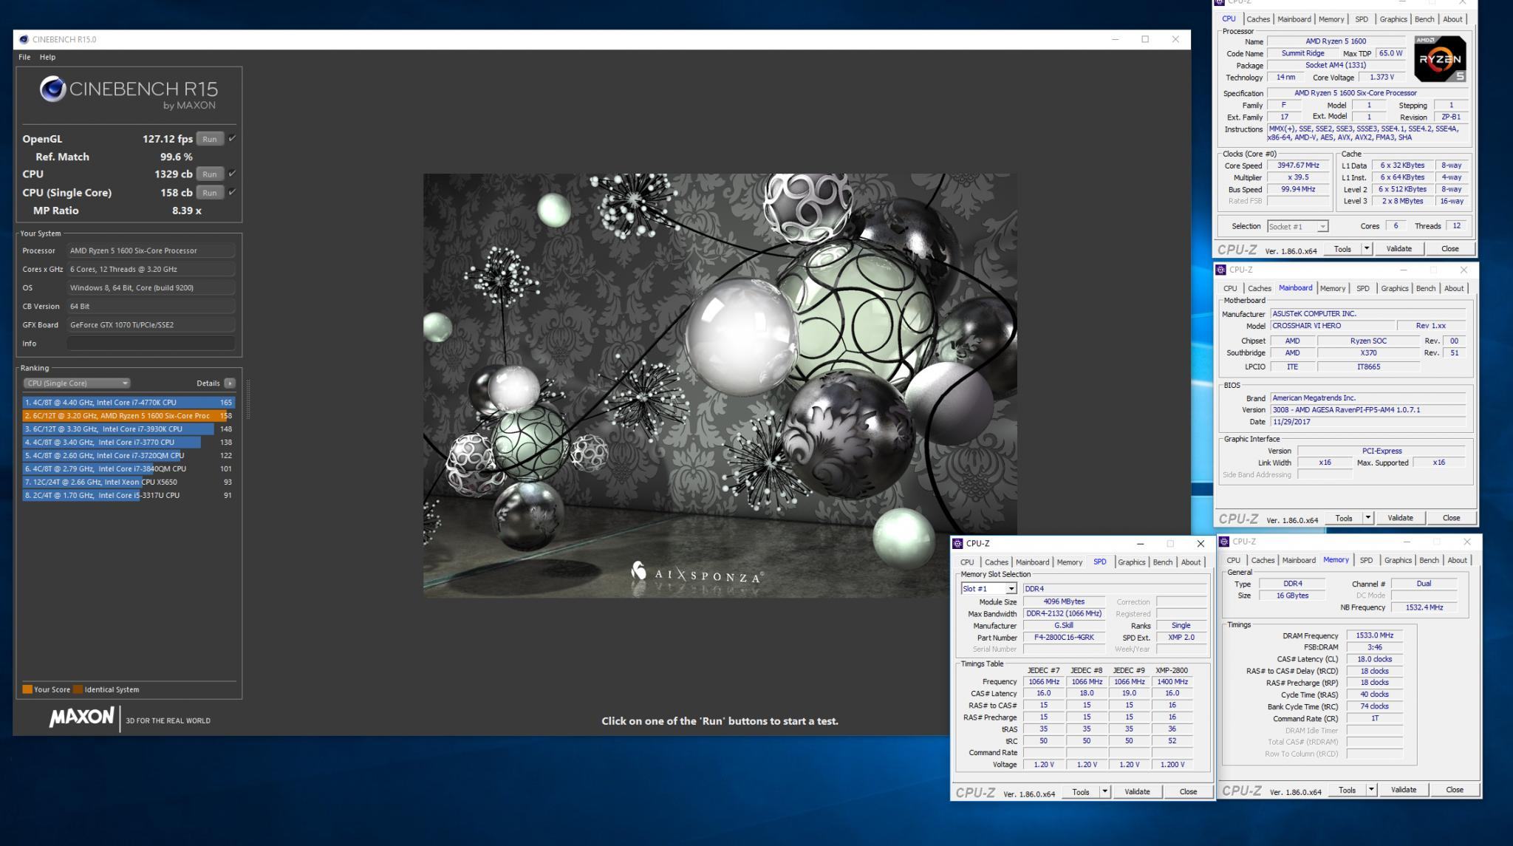
Task: Toggle the OpenGL test checkmark
Action: point(232,138)
